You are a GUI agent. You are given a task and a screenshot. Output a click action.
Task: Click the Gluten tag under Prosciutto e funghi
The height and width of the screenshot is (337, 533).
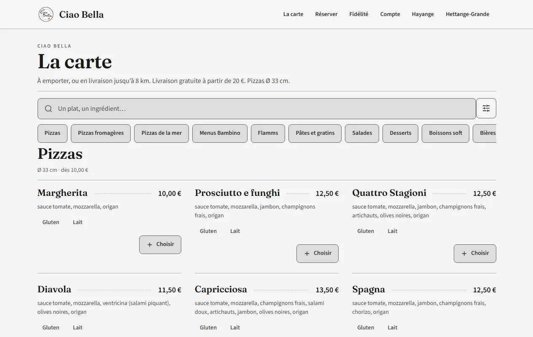(x=208, y=231)
